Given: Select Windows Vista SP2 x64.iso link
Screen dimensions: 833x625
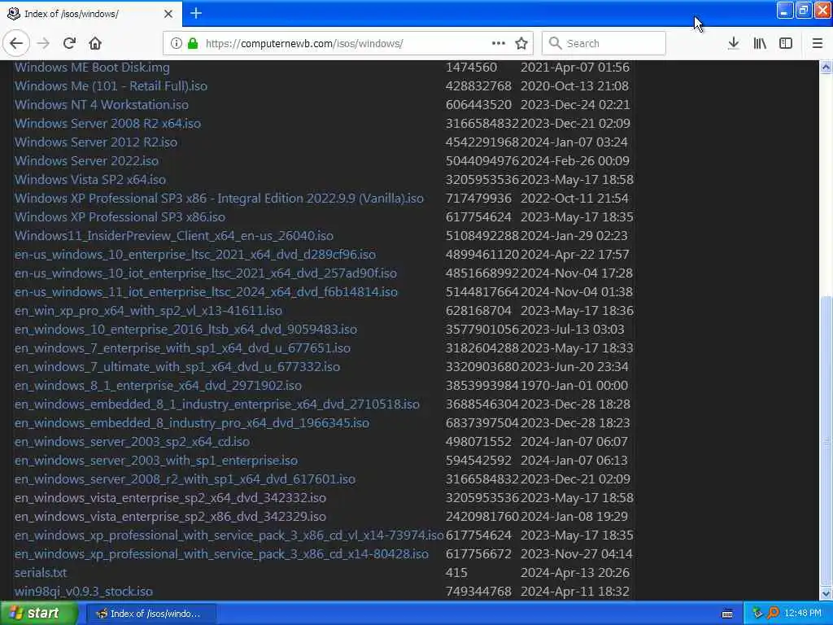Looking at the screenshot, I should 90,180.
